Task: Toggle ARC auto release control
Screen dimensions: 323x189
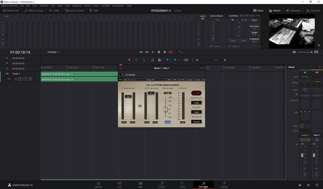Action: (x=168, y=122)
